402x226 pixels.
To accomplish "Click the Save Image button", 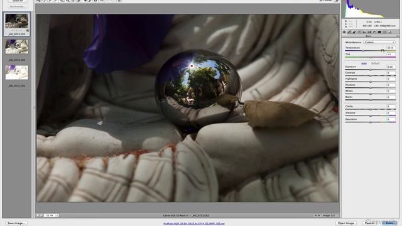I will click(16, 223).
